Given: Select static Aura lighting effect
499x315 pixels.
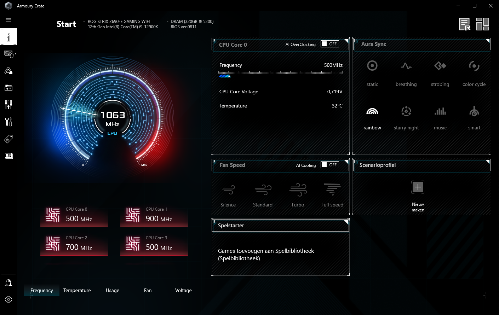Looking at the screenshot, I should click(x=372, y=73).
